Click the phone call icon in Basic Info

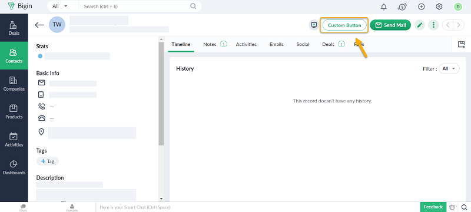pyautogui.click(x=41, y=107)
